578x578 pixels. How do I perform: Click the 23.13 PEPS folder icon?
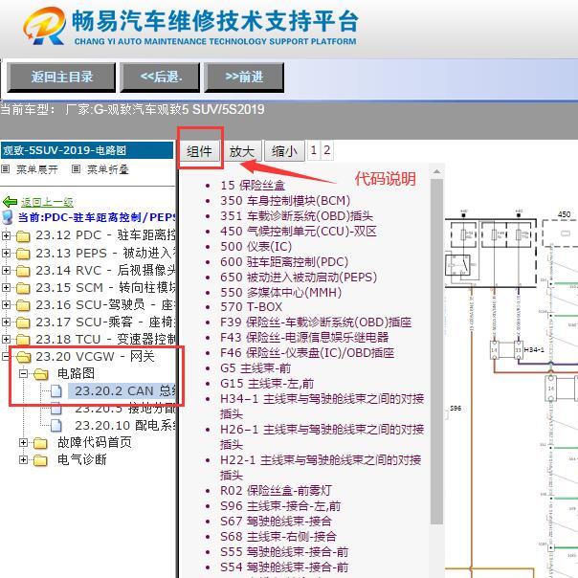click(x=23, y=254)
